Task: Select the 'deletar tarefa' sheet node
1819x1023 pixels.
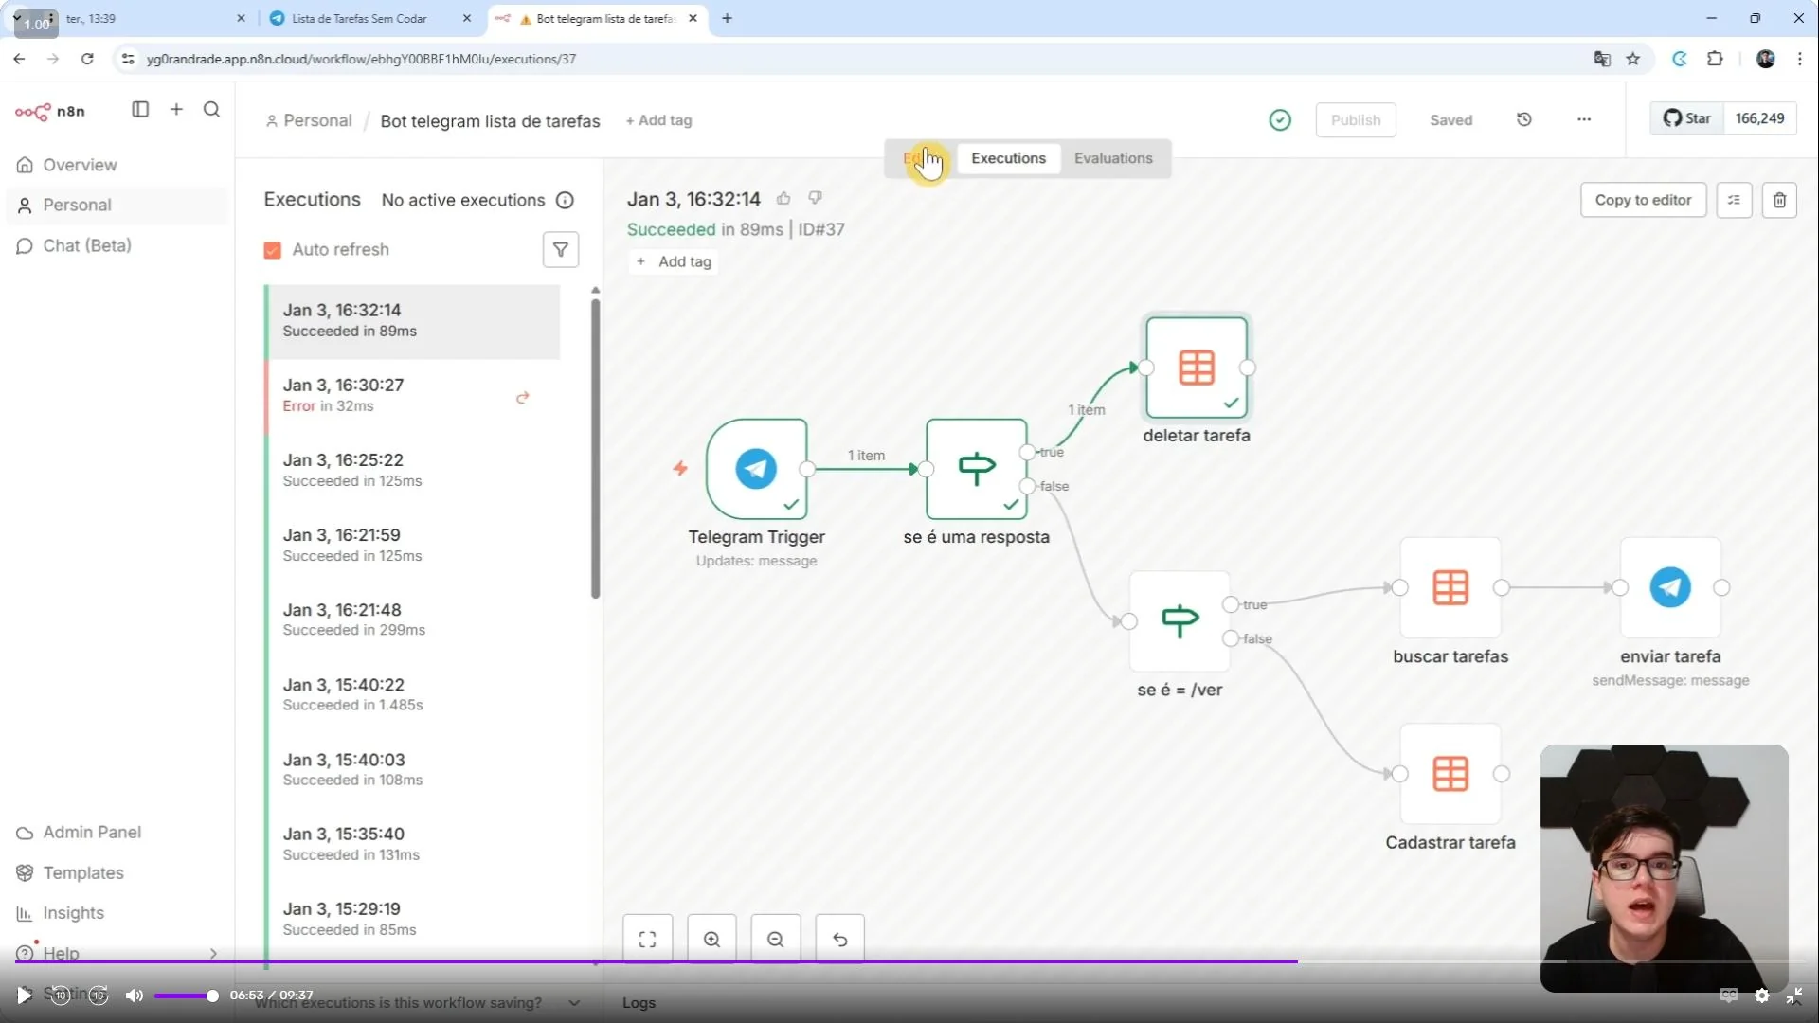Action: coord(1197,368)
